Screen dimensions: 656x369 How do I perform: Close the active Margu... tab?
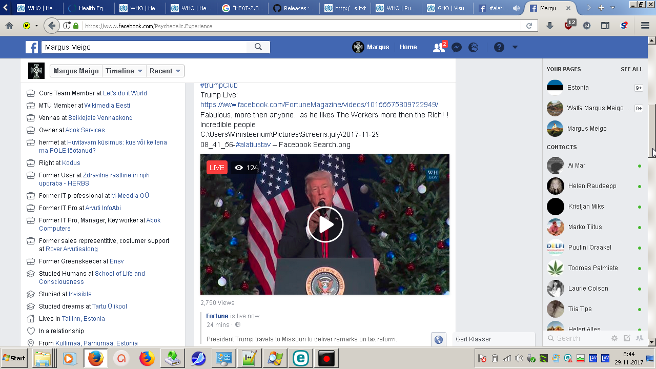(568, 8)
